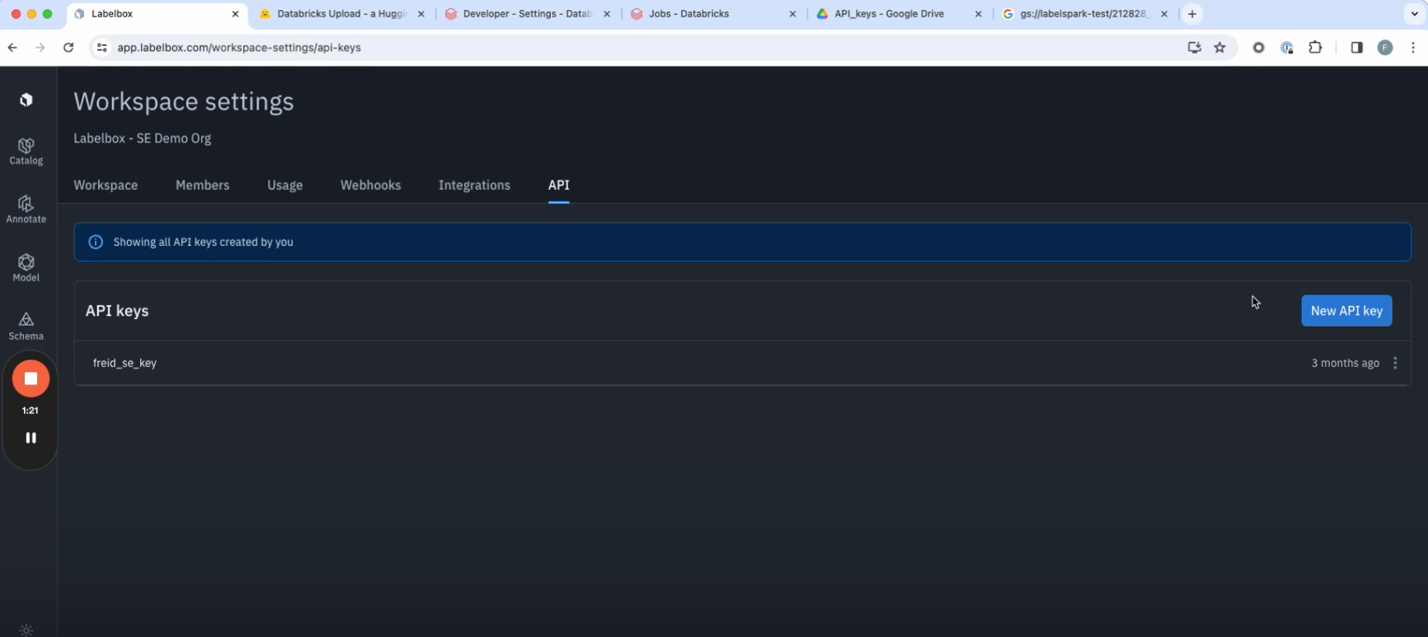Select the freid_se_key row
This screenshot has width=1428, height=637.
(x=742, y=363)
